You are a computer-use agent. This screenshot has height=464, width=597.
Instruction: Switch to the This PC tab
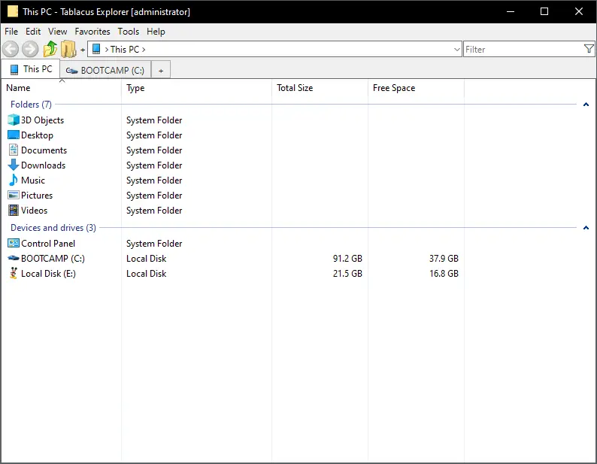pyautogui.click(x=31, y=69)
